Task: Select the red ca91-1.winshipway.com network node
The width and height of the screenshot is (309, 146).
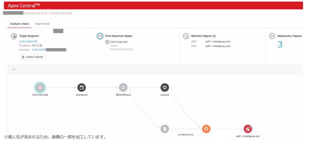Action: [248, 129]
